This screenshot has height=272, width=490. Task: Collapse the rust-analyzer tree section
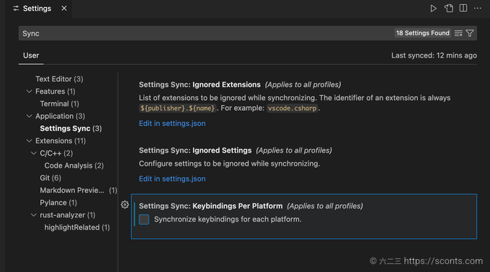click(34, 215)
